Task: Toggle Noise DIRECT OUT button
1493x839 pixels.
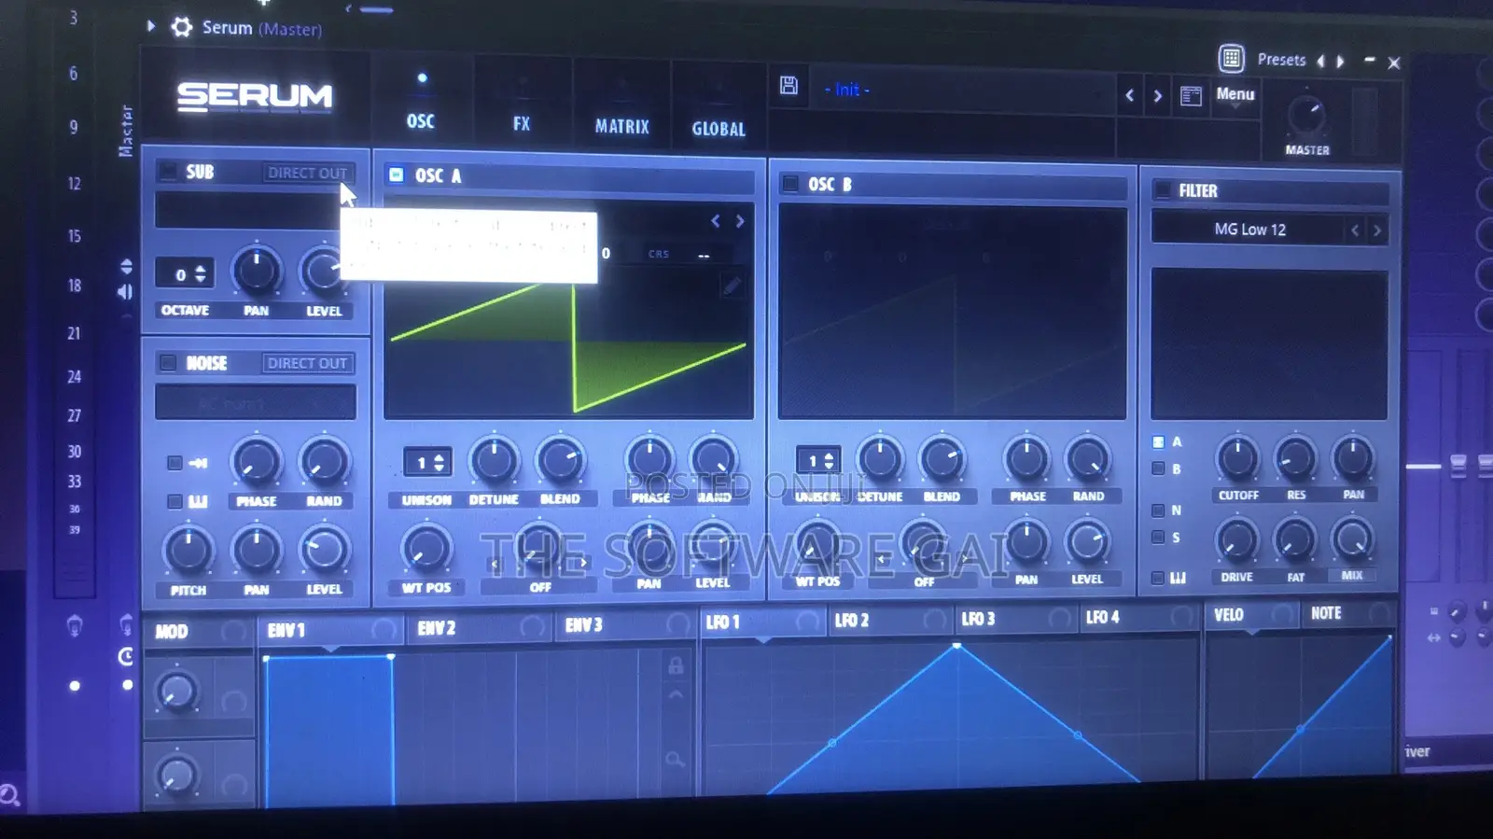Action: tap(307, 363)
